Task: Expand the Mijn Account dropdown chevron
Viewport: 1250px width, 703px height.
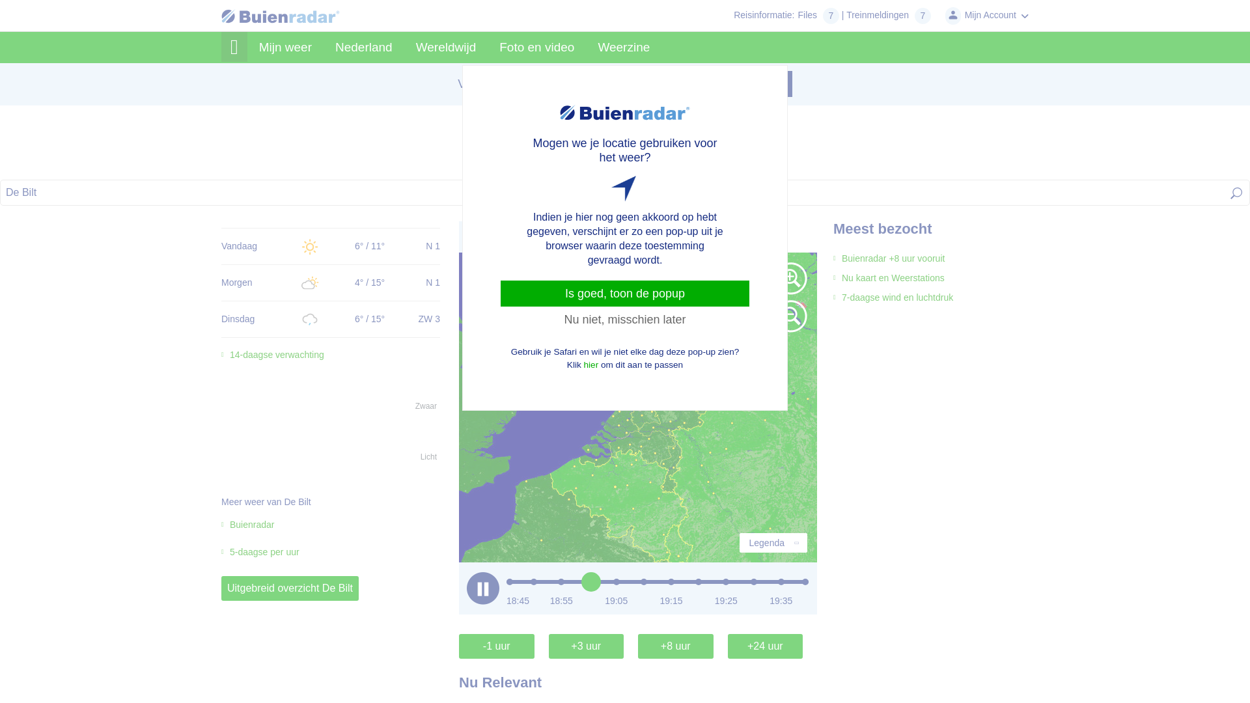Action: point(1025,16)
